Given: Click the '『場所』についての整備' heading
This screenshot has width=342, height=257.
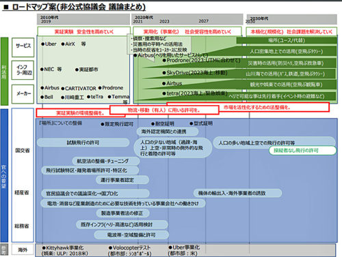Looking at the screenshot, I should (60, 123).
